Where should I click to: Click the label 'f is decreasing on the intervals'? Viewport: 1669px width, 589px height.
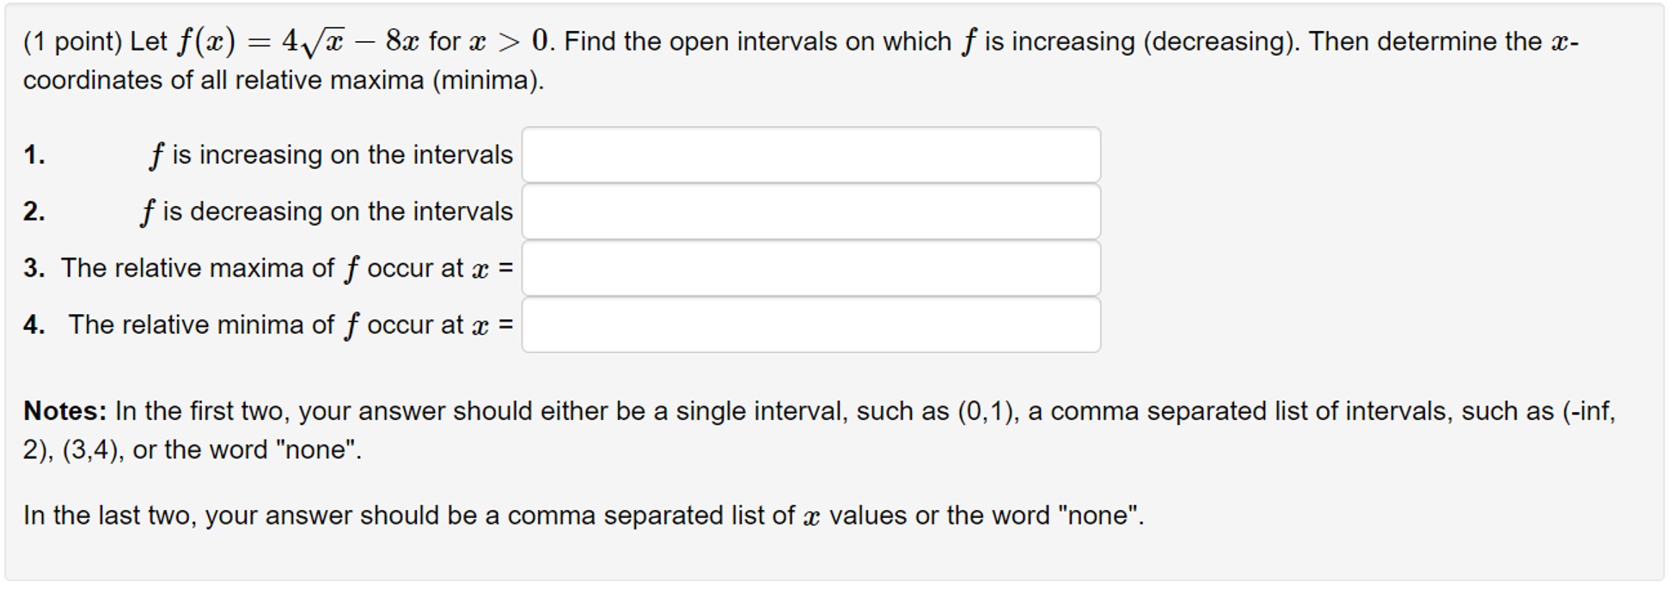(331, 212)
